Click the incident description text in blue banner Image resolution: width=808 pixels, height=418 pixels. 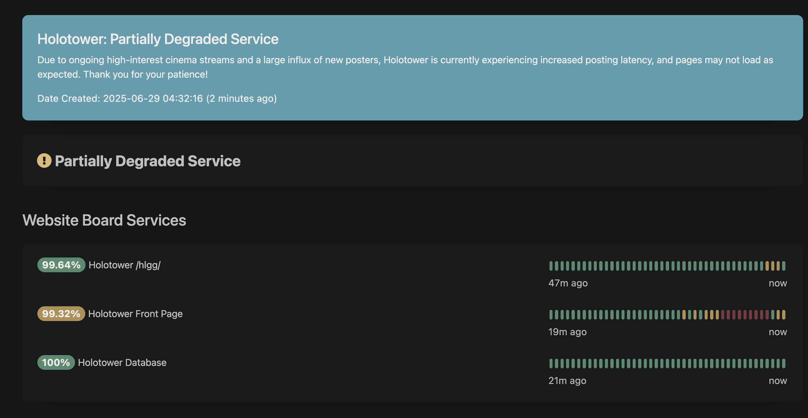point(405,67)
